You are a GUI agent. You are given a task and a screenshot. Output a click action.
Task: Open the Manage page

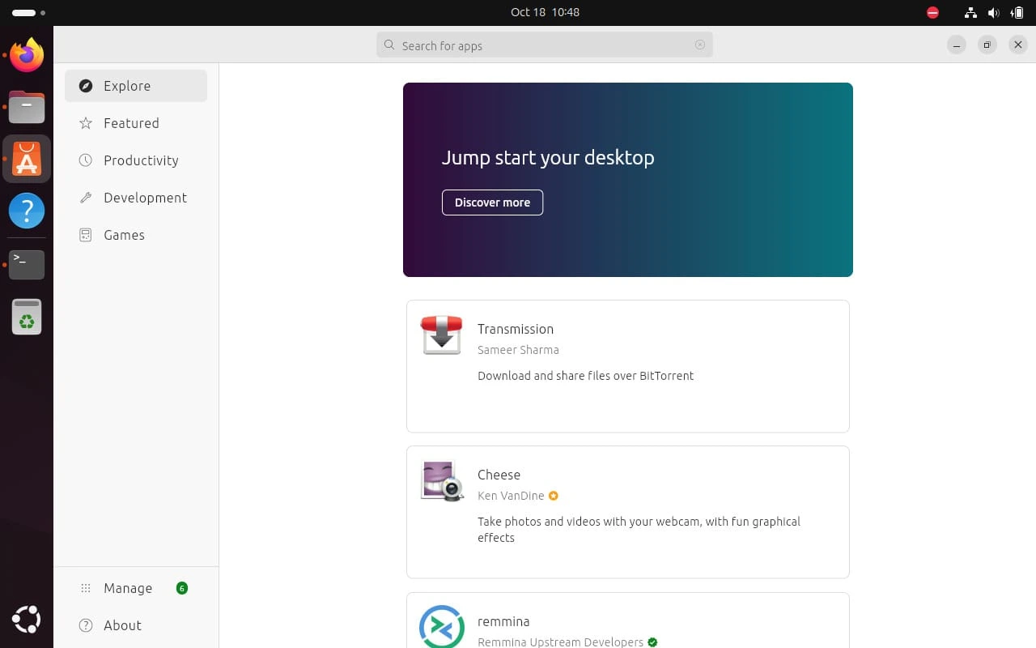pos(136,588)
